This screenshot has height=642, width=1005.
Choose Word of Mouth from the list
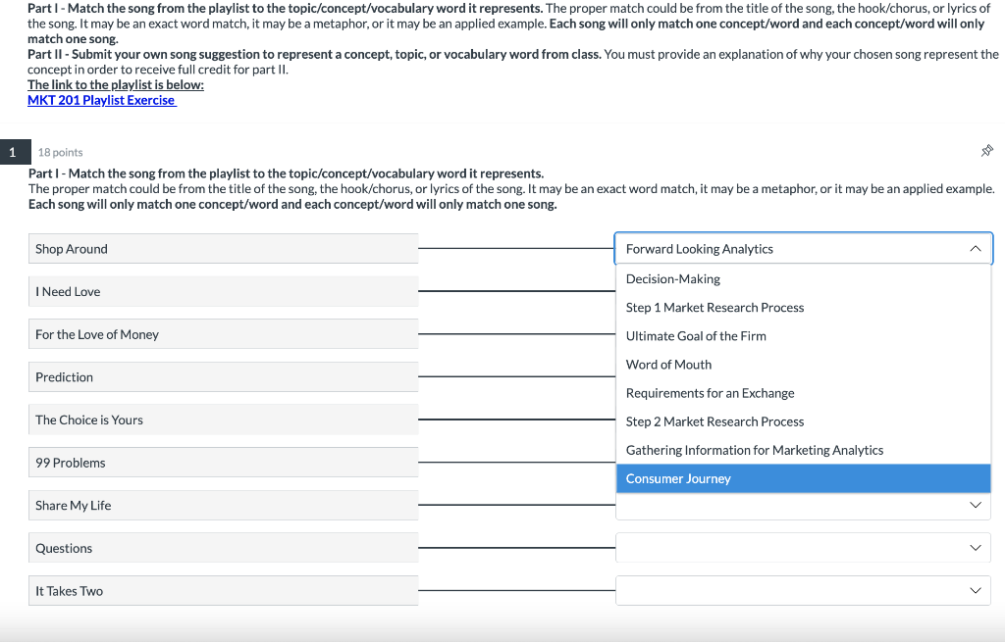click(668, 364)
